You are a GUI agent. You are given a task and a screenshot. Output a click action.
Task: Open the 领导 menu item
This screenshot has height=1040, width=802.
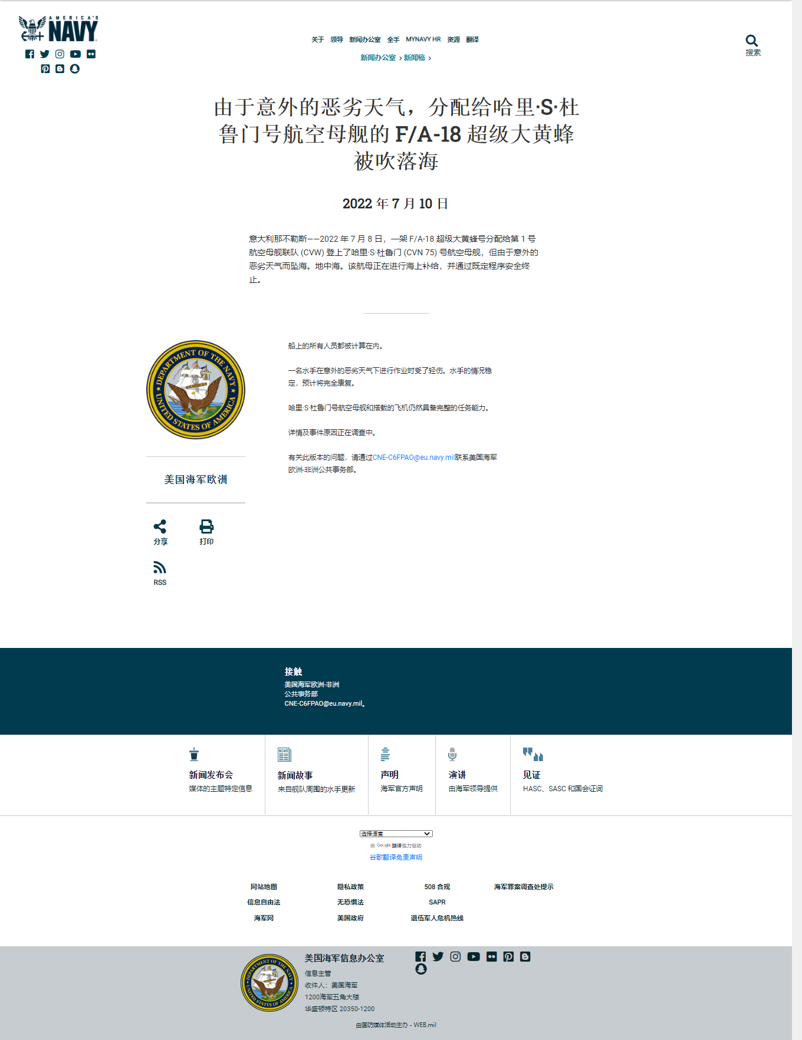tap(337, 40)
